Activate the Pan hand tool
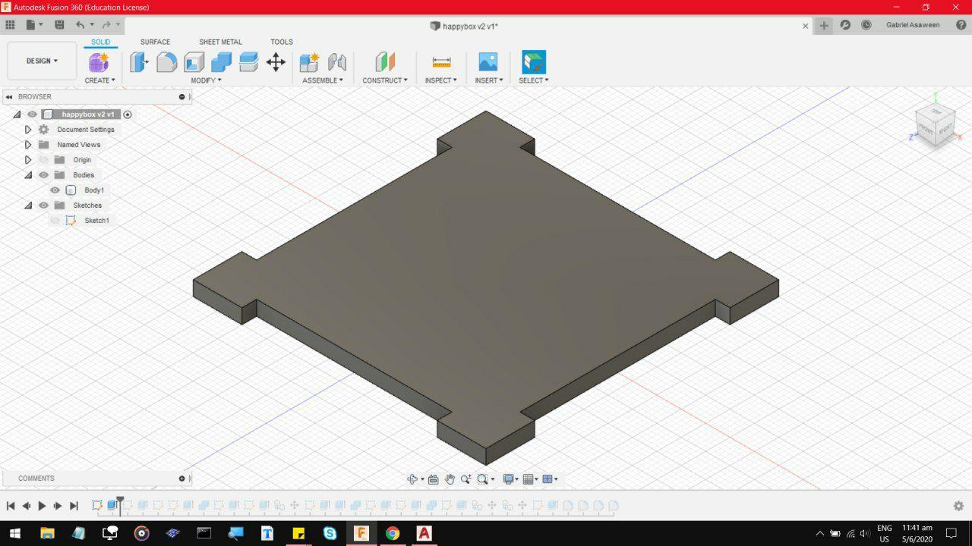972x546 pixels. pos(450,479)
